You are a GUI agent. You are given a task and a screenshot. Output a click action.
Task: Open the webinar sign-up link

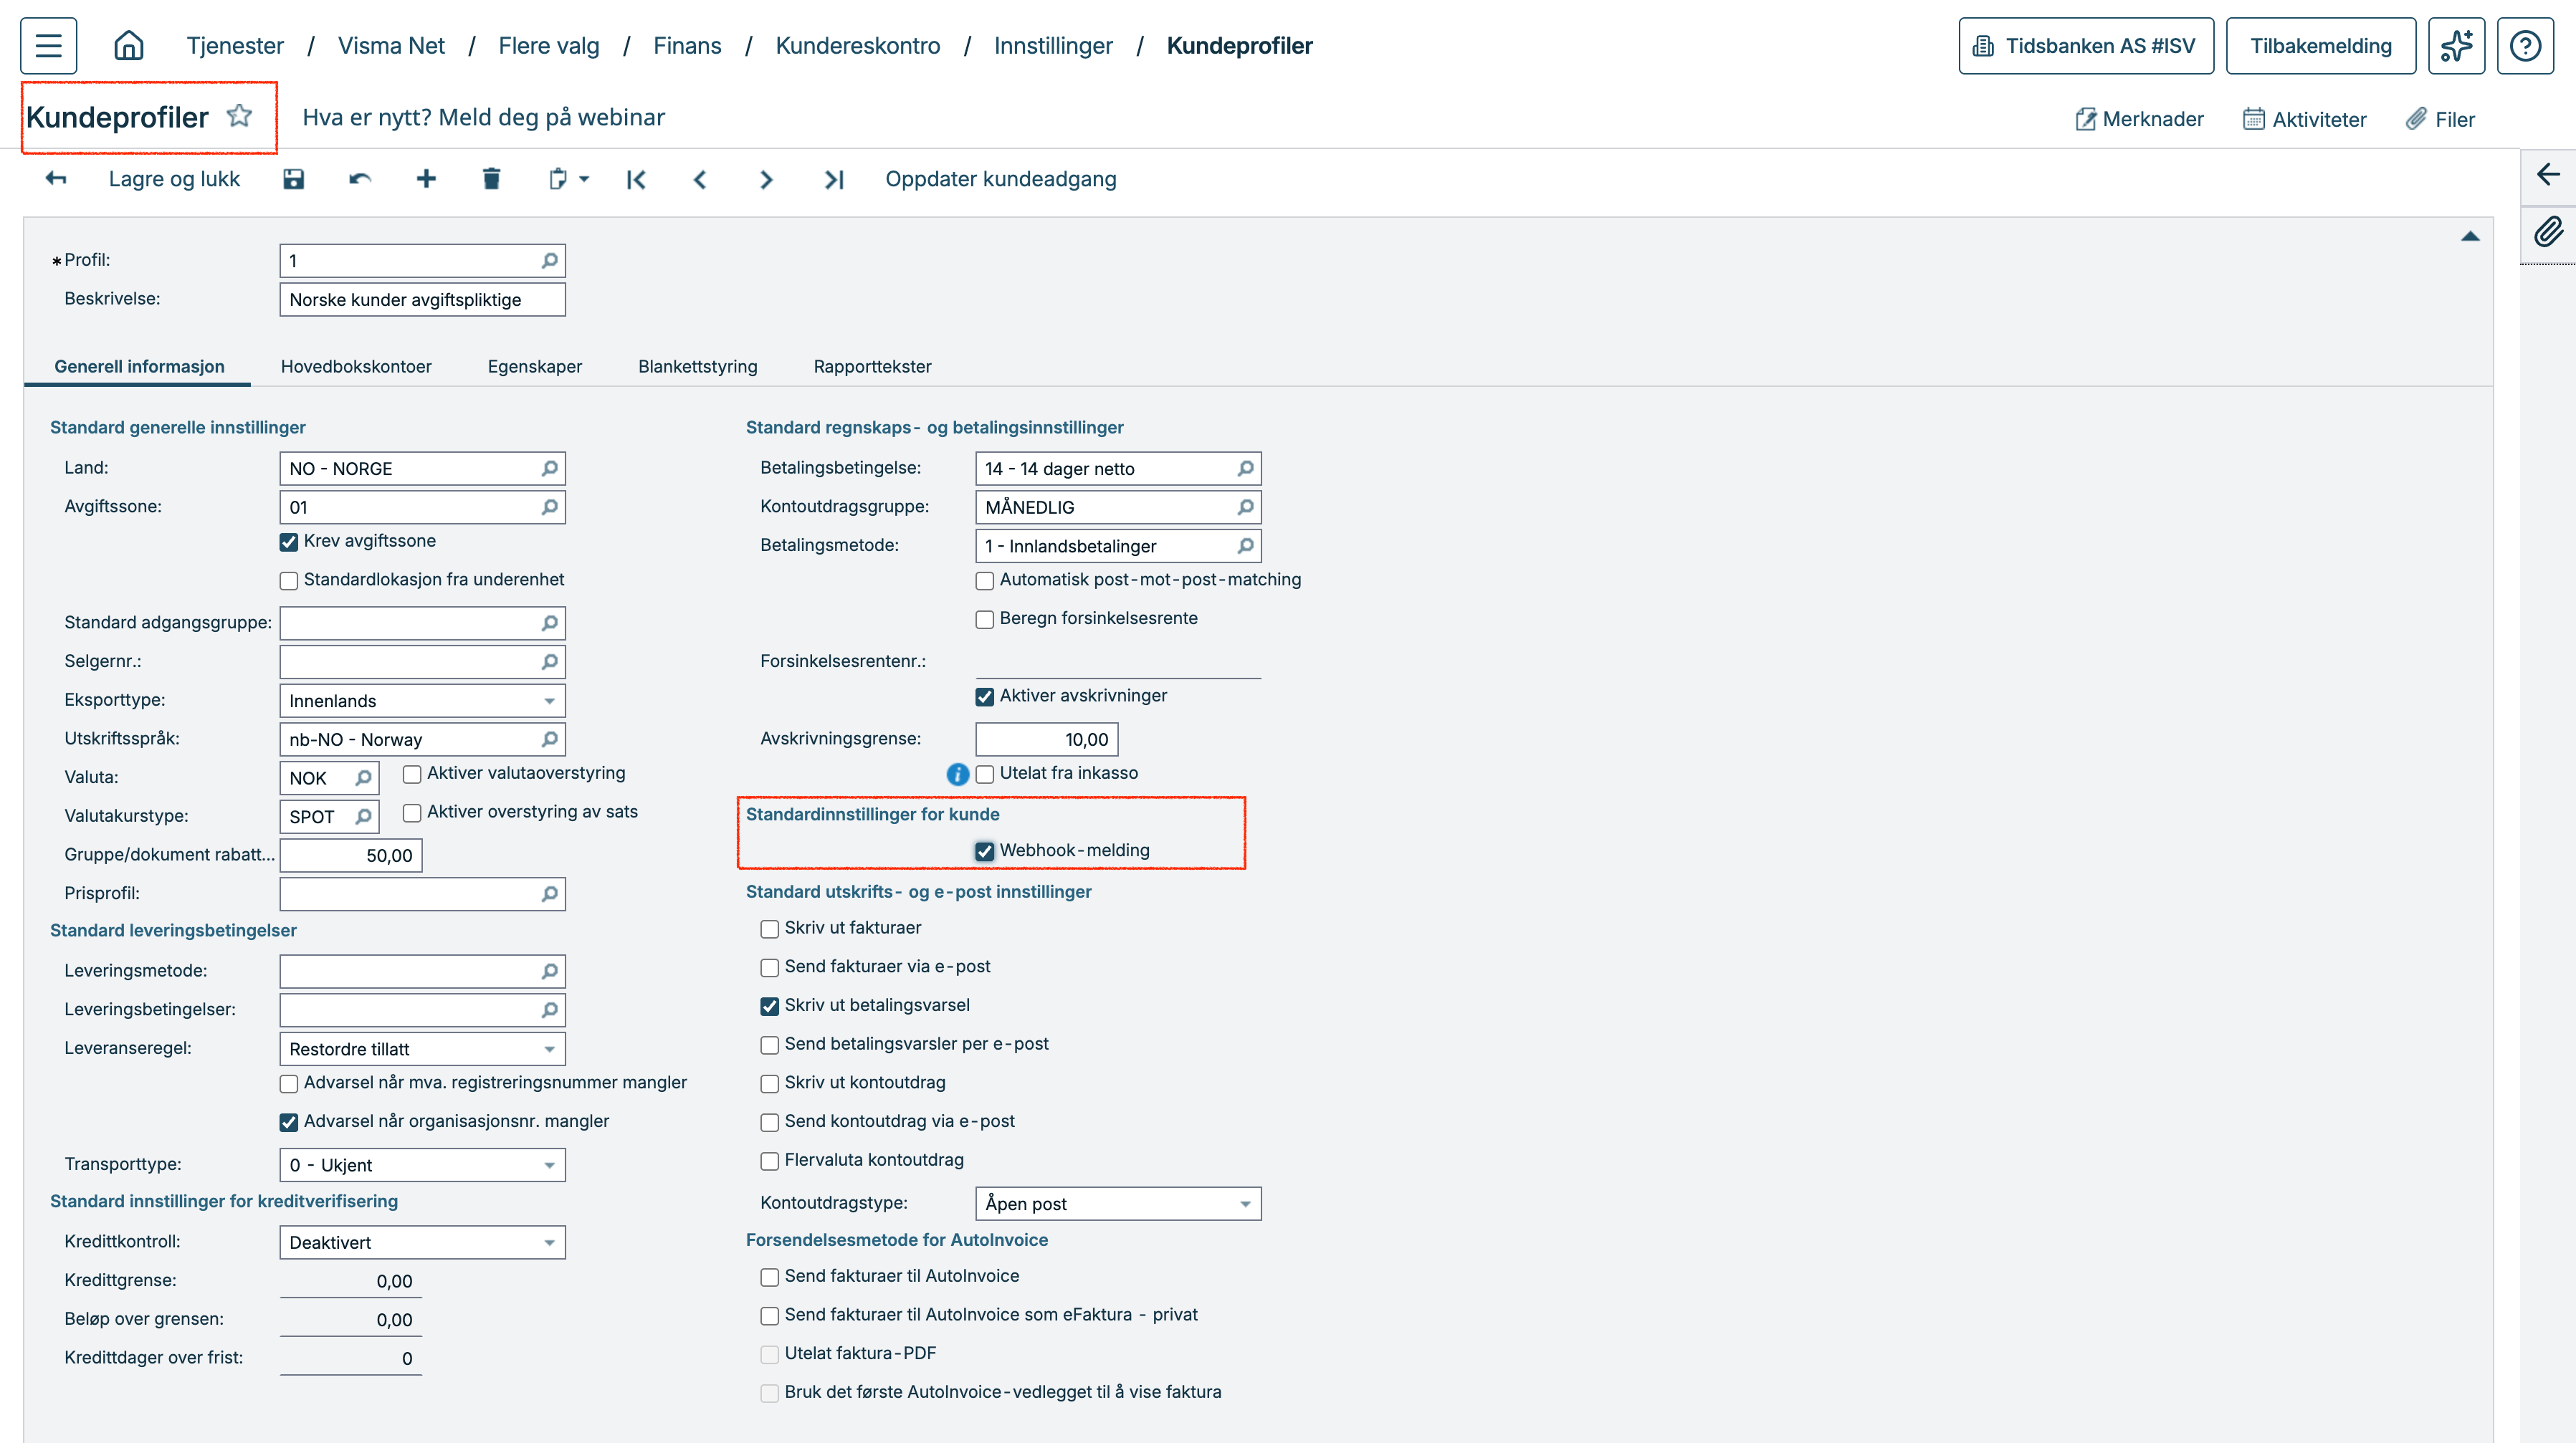click(x=484, y=117)
